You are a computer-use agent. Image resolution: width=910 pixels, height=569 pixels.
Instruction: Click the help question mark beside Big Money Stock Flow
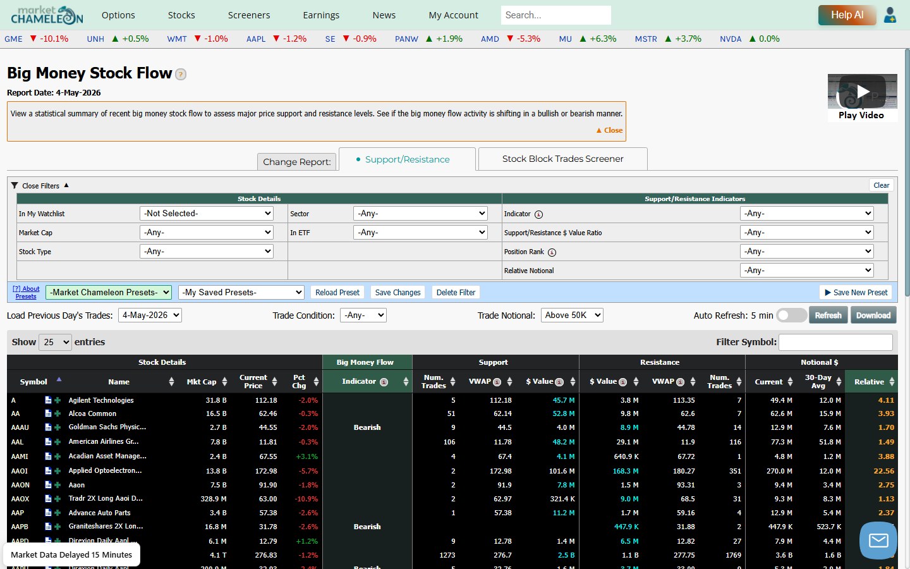181,74
